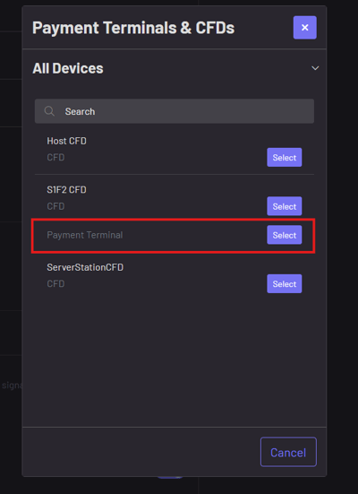Click the All Devices heading
This screenshot has width=358, height=494.
point(68,68)
